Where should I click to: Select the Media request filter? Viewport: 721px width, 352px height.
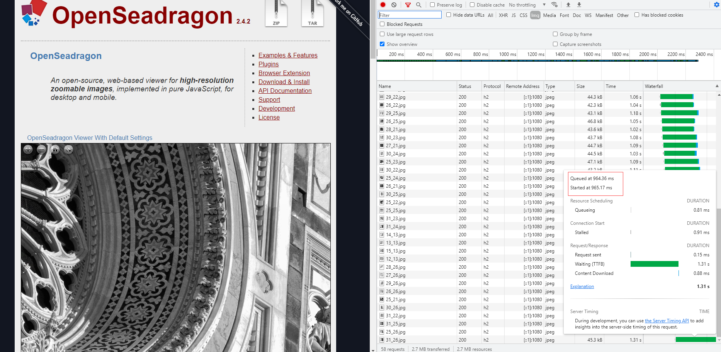click(x=549, y=15)
